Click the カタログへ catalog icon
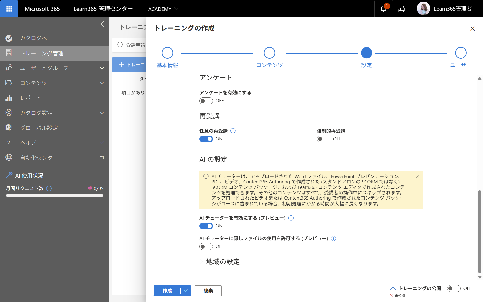Viewport: 483px width, 302px height. 9,38
